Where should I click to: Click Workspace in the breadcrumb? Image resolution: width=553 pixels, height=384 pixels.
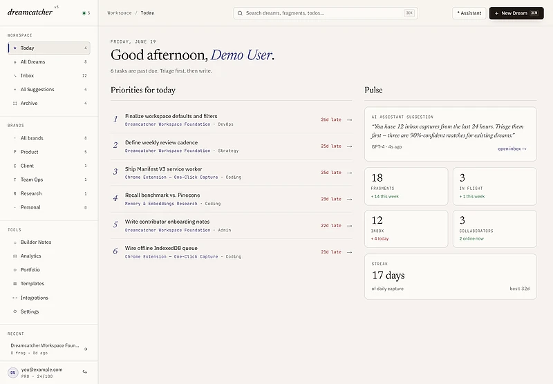tap(120, 13)
